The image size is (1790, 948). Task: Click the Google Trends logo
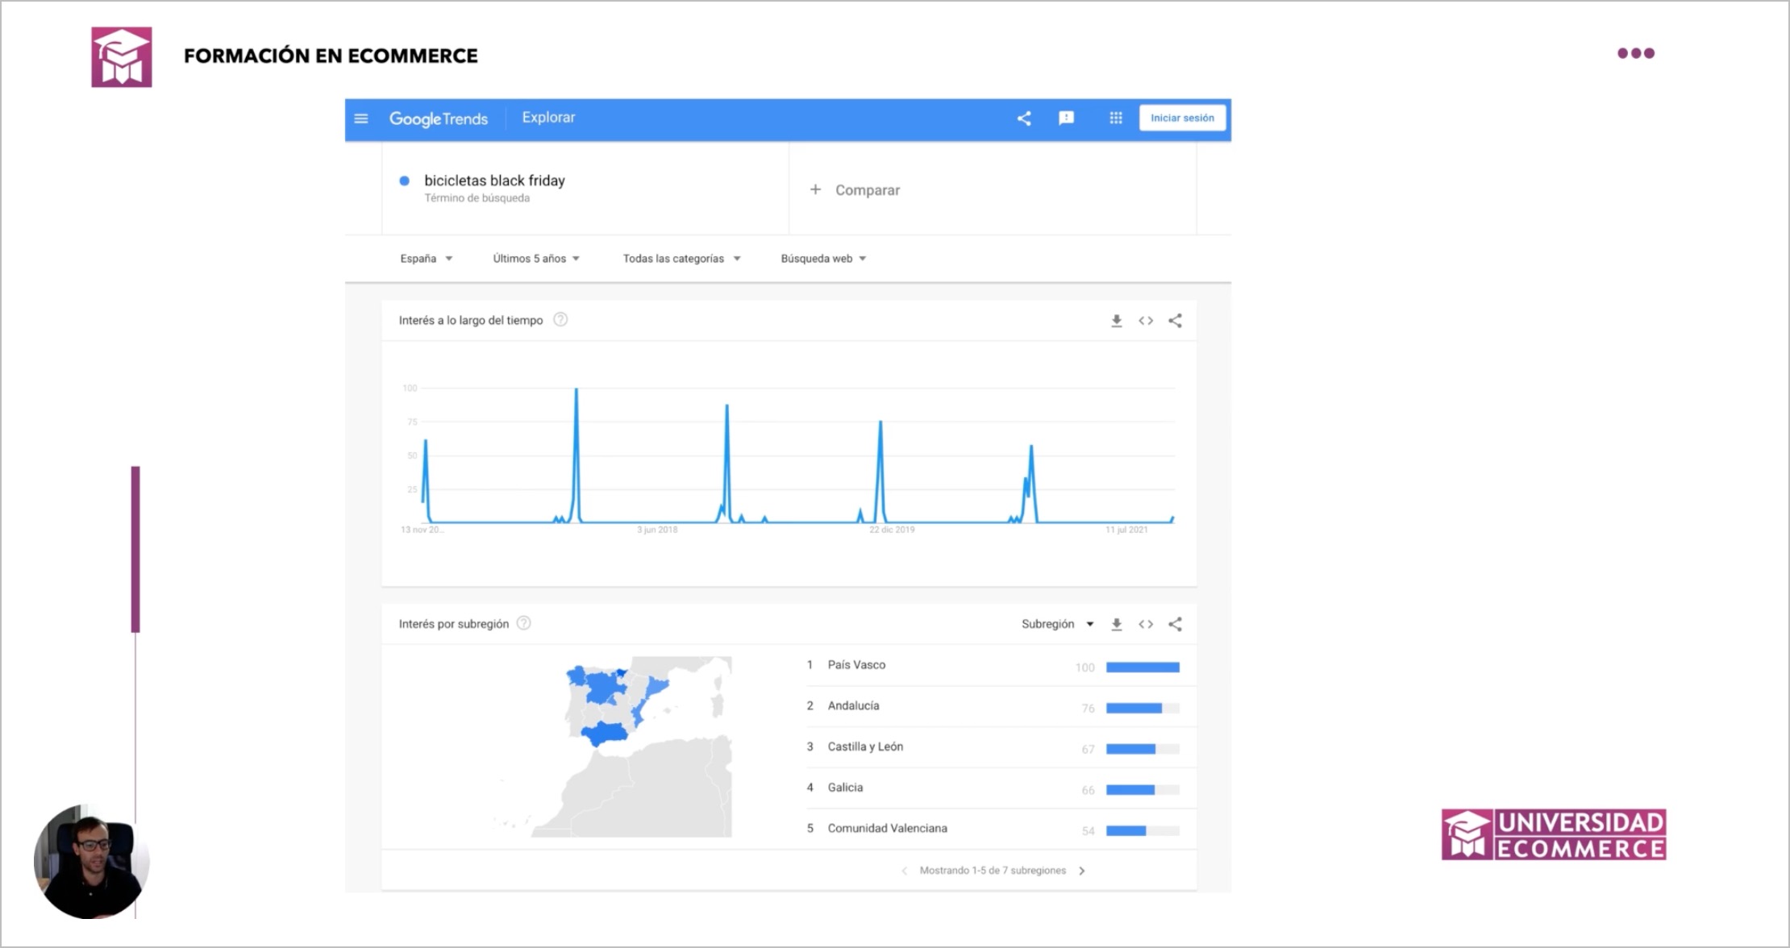(x=439, y=118)
